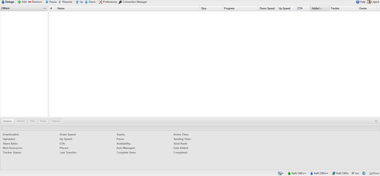The height and width of the screenshot is (176, 380).
Task: Collapse the Filters sidebar
Action: [x=44, y=8]
